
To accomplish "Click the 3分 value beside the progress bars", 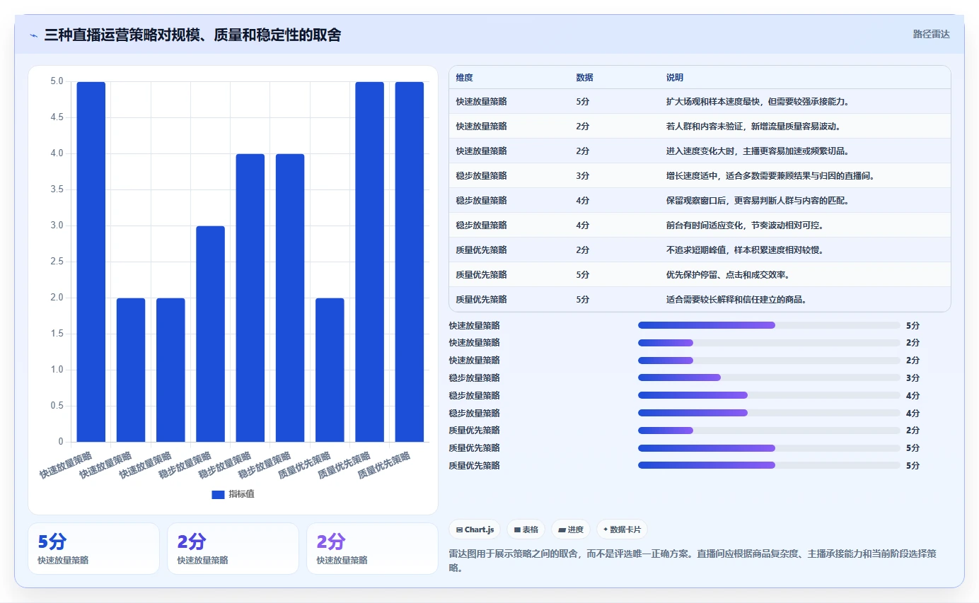I will click(x=913, y=377).
